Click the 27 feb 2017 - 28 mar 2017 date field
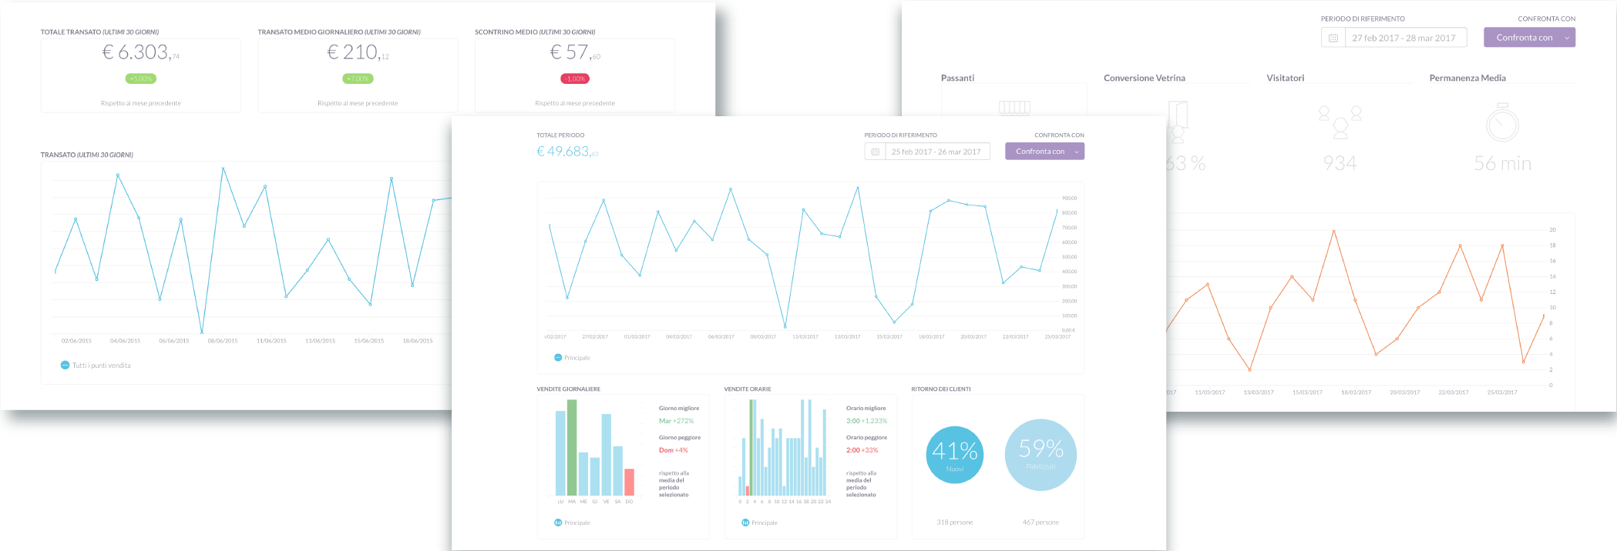1617x551 pixels. pyautogui.click(x=1405, y=38)
